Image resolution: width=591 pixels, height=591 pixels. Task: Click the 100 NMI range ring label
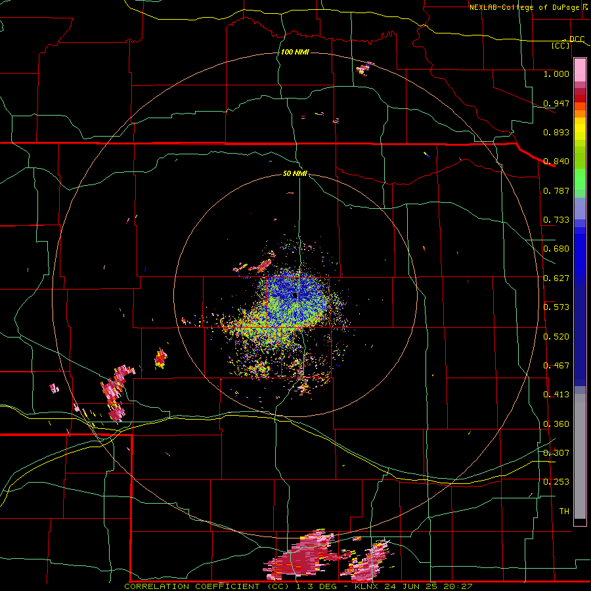pyautogui.click(x=295, y=52)
